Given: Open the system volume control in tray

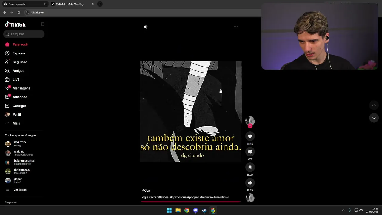Looking at the screenshot, I should tap(361, 210).
